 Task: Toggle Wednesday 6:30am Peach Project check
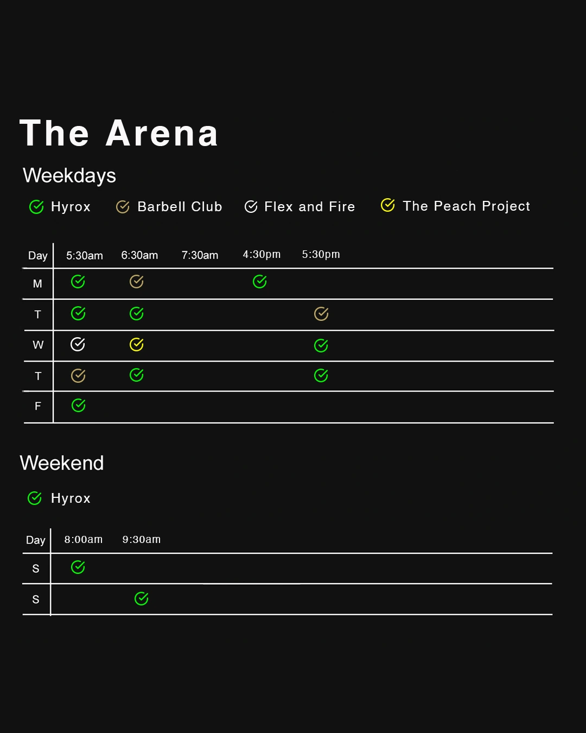[137, 344]
